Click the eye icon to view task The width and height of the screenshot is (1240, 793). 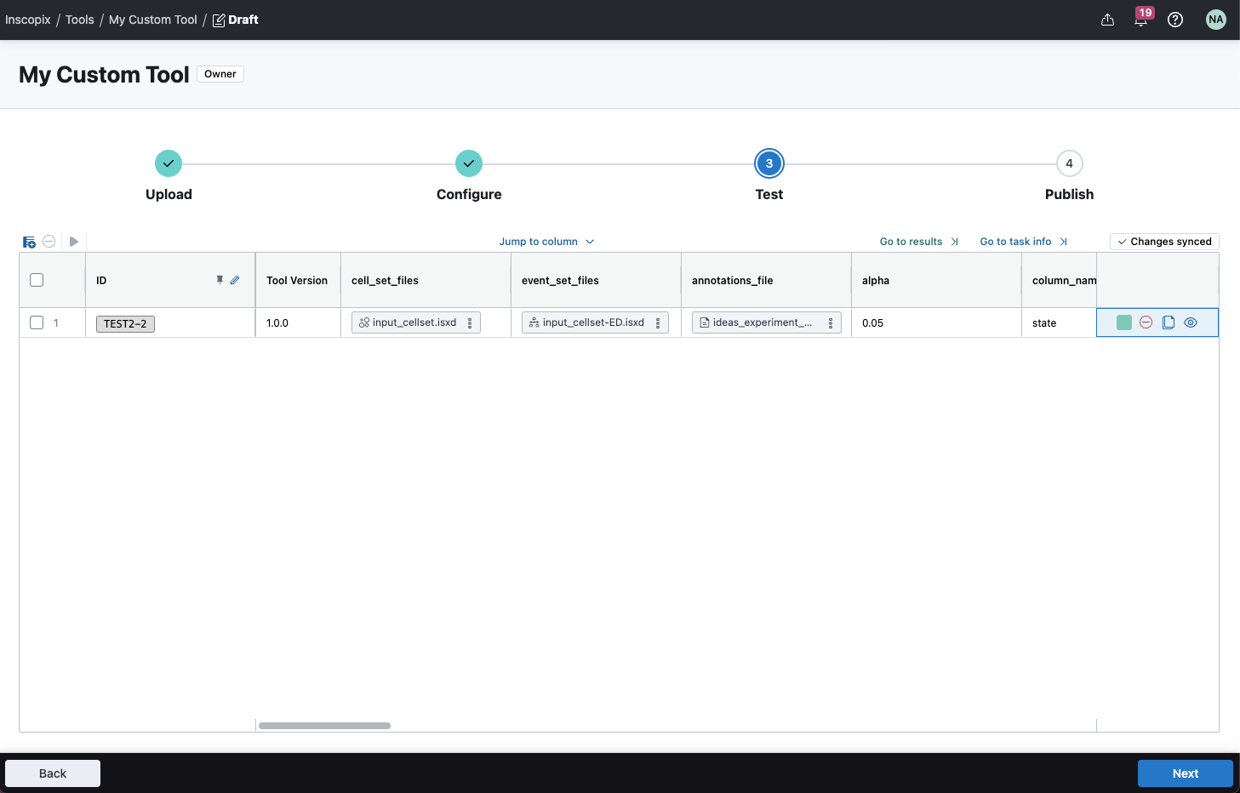click(x=1191, y=322)
